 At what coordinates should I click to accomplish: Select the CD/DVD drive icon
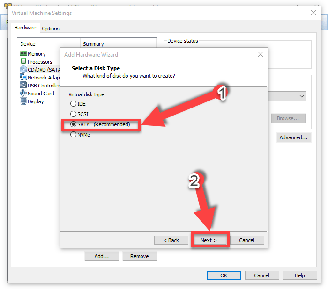point(23,70)
